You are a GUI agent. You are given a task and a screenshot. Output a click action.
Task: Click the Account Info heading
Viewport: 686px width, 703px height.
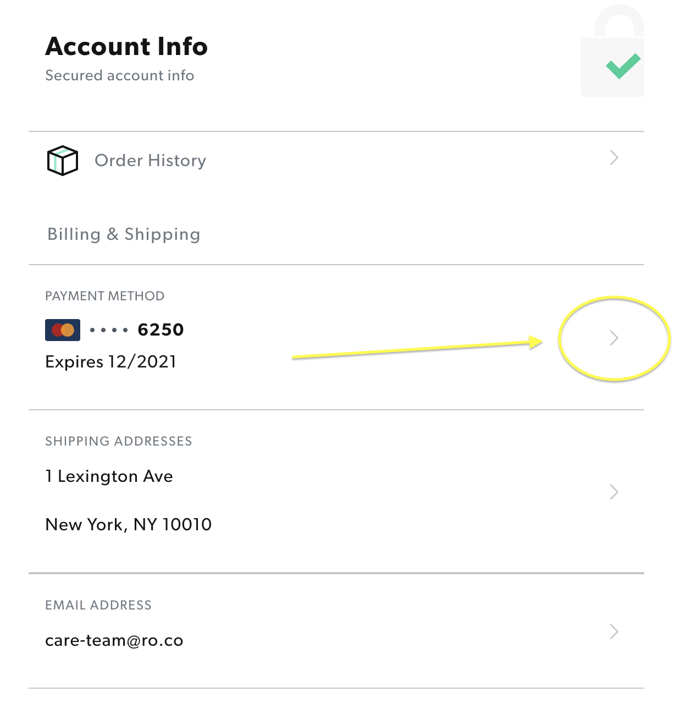point(126,46)
